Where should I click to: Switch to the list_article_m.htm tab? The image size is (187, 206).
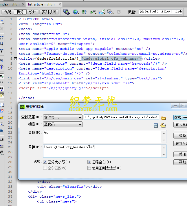coord(41,4)
